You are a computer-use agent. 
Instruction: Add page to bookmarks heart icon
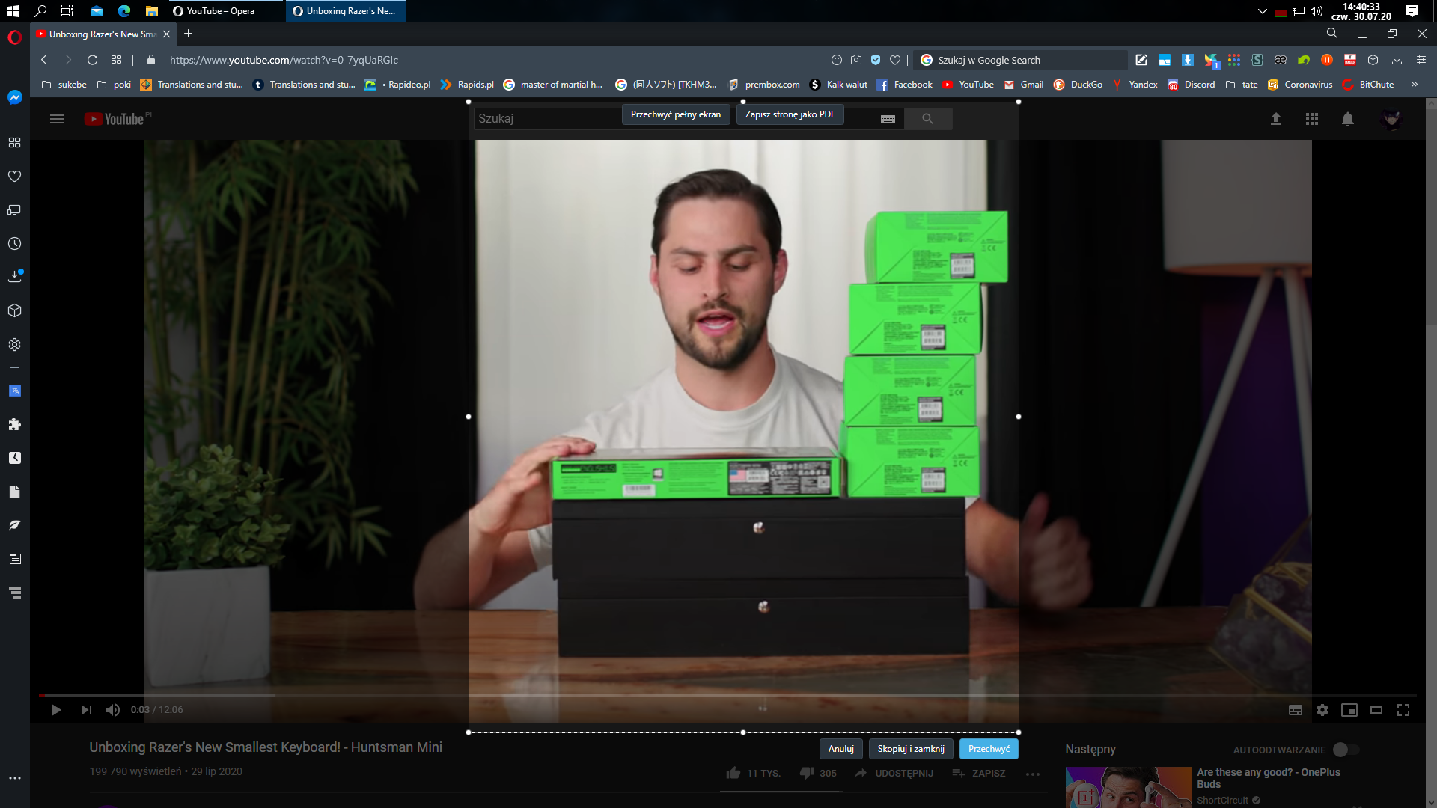point(895,60)
